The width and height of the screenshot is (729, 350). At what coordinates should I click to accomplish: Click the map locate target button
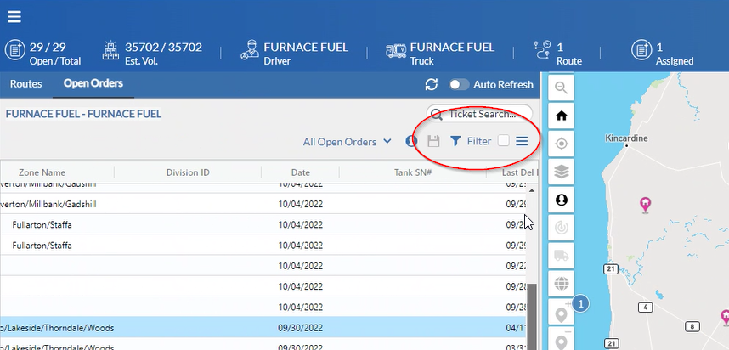[561, 144]
